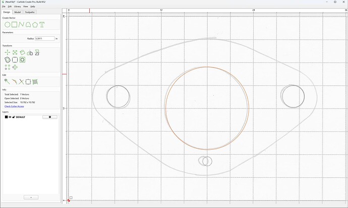
Task: Click the red origin marker on canvas
Action: coord(69,200)
